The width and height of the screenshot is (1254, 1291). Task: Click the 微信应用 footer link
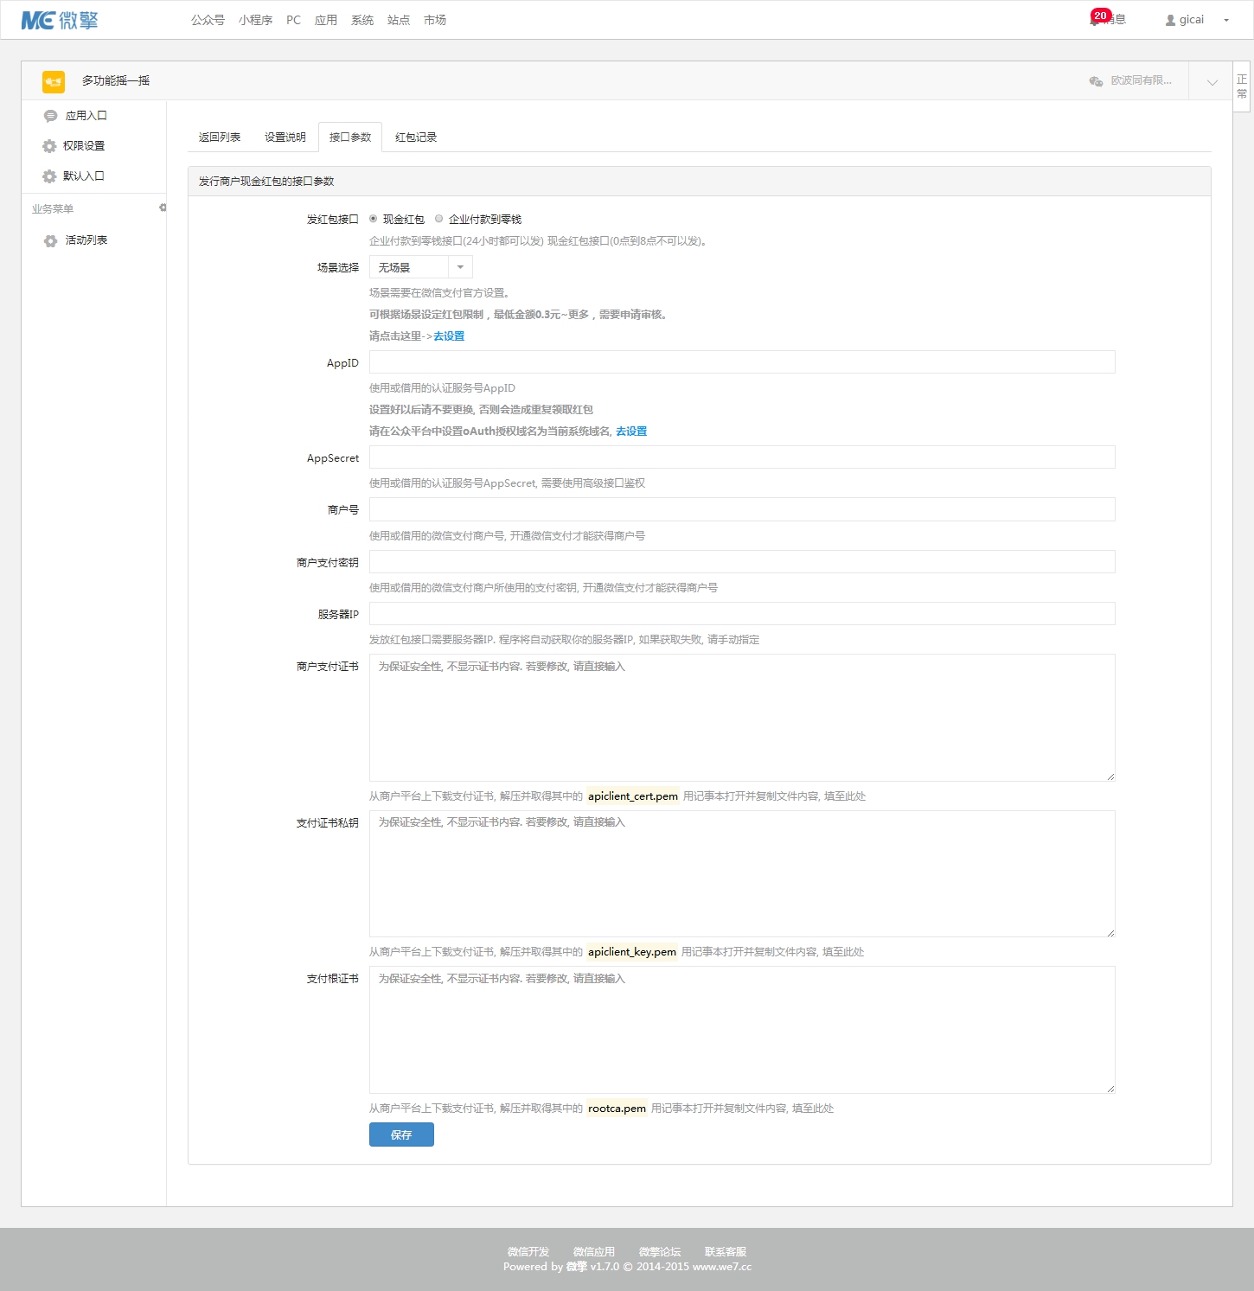594,1252
